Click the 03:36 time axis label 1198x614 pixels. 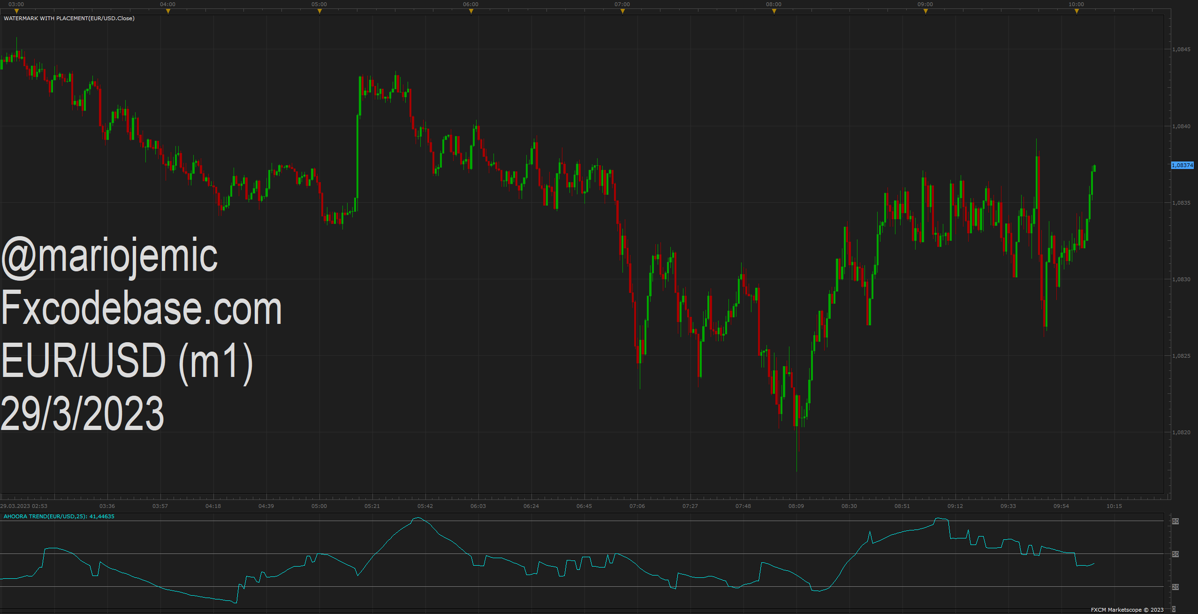tap(107, 506)
